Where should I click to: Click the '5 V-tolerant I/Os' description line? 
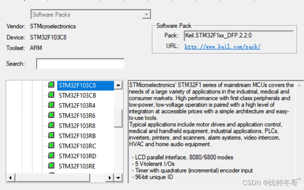[x=153, y=164]
